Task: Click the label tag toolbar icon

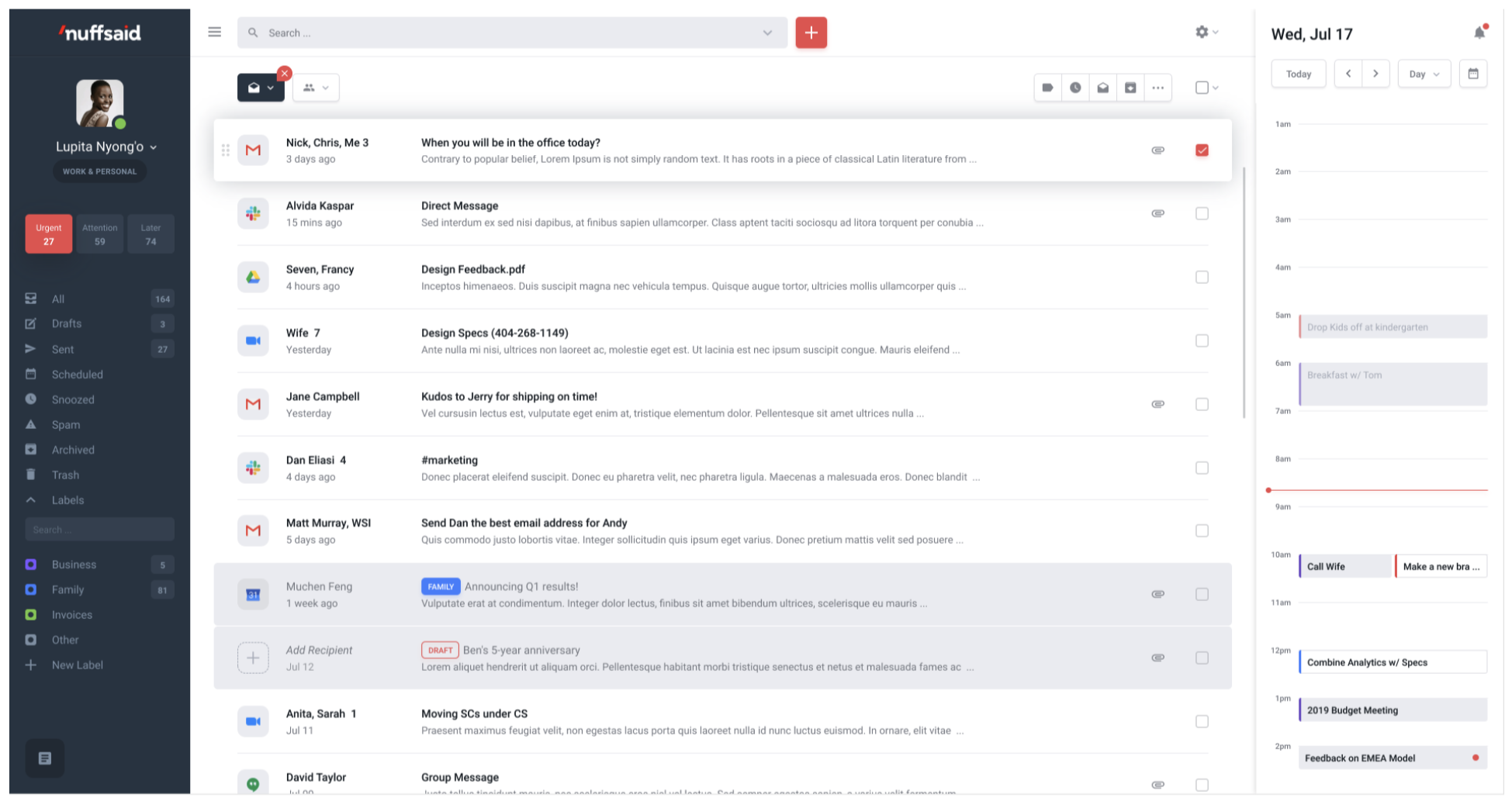Action: 1047,88
